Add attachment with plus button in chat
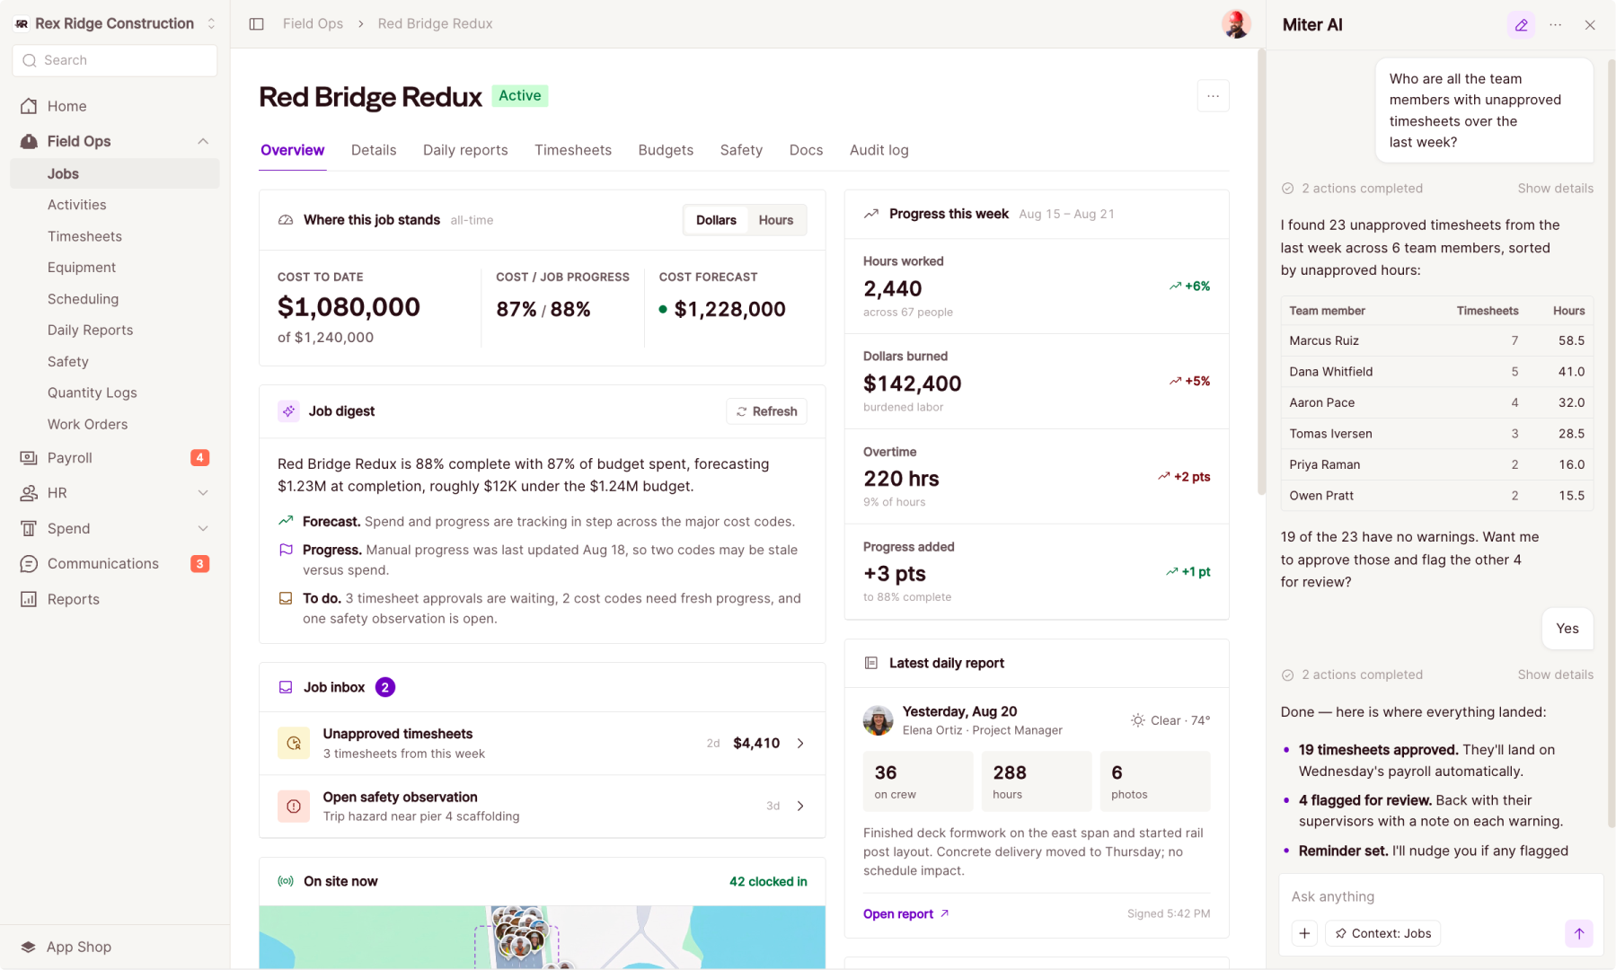This screenshot has width=1616, height=970. click(1304, 933)
